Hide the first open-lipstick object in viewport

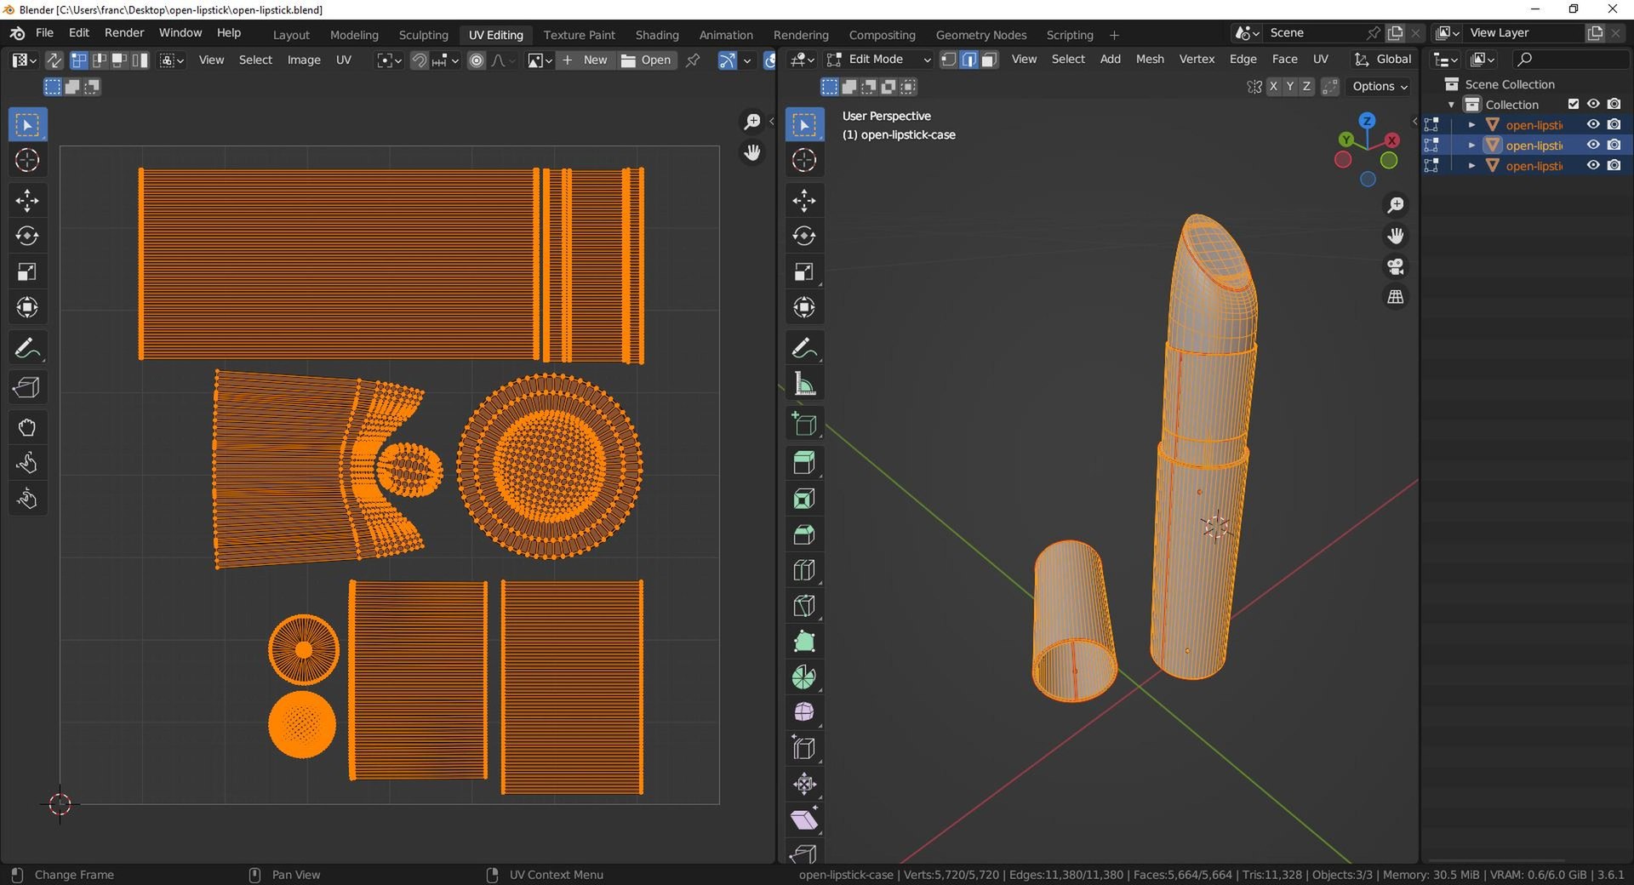click(x=1593, y=124)
